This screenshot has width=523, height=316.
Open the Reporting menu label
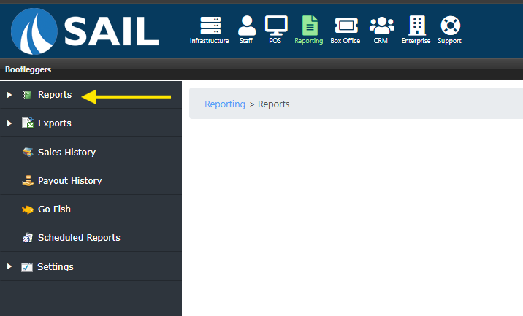(309, 41)
